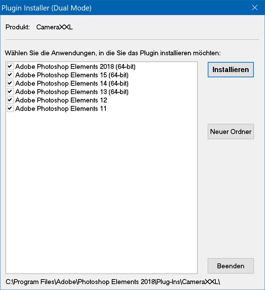The width and height of the screenshot is (265, 290).
Task: Click the Neuer Ordner button
Action: 230,132
